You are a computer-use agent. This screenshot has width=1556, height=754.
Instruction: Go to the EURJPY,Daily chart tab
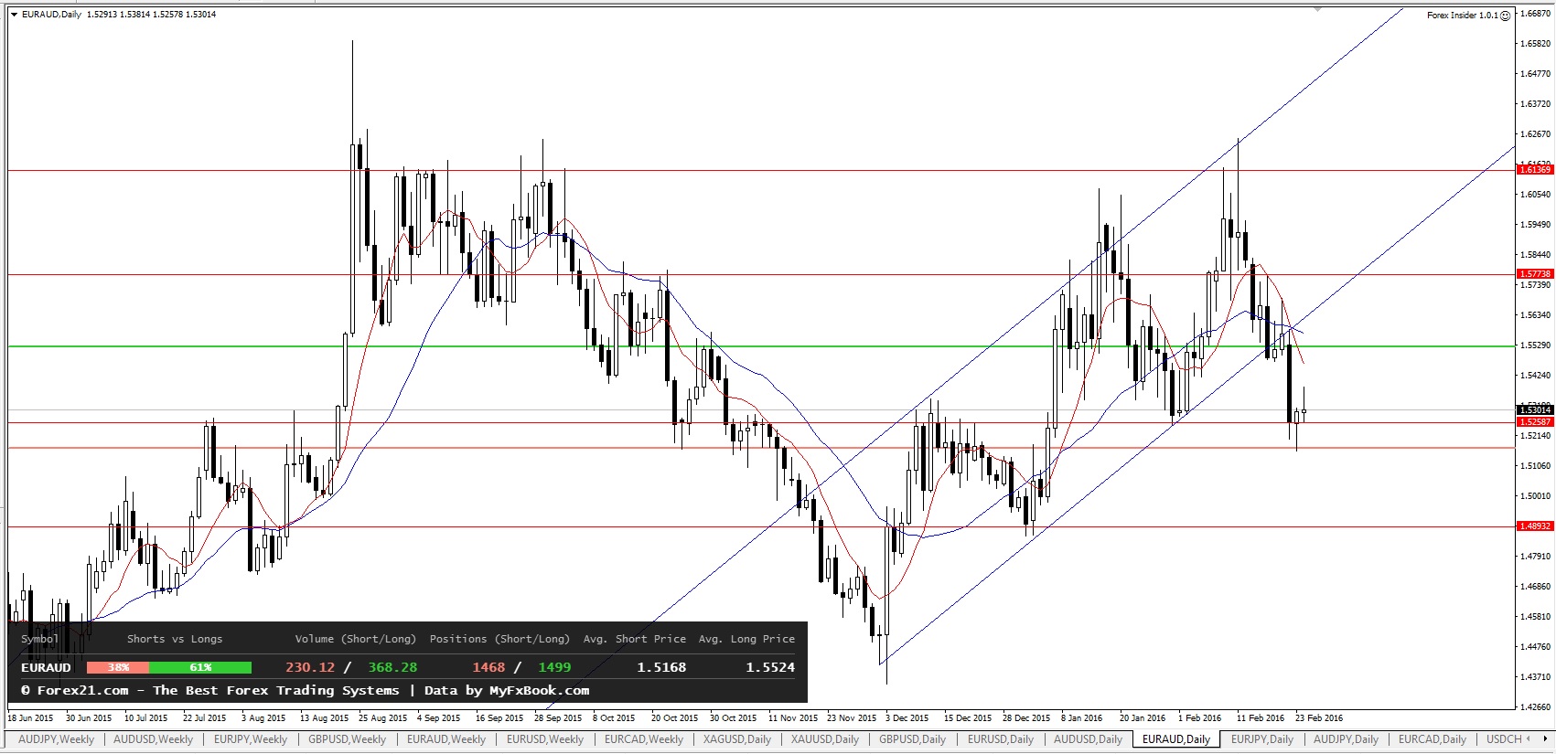coord(1262,739)
